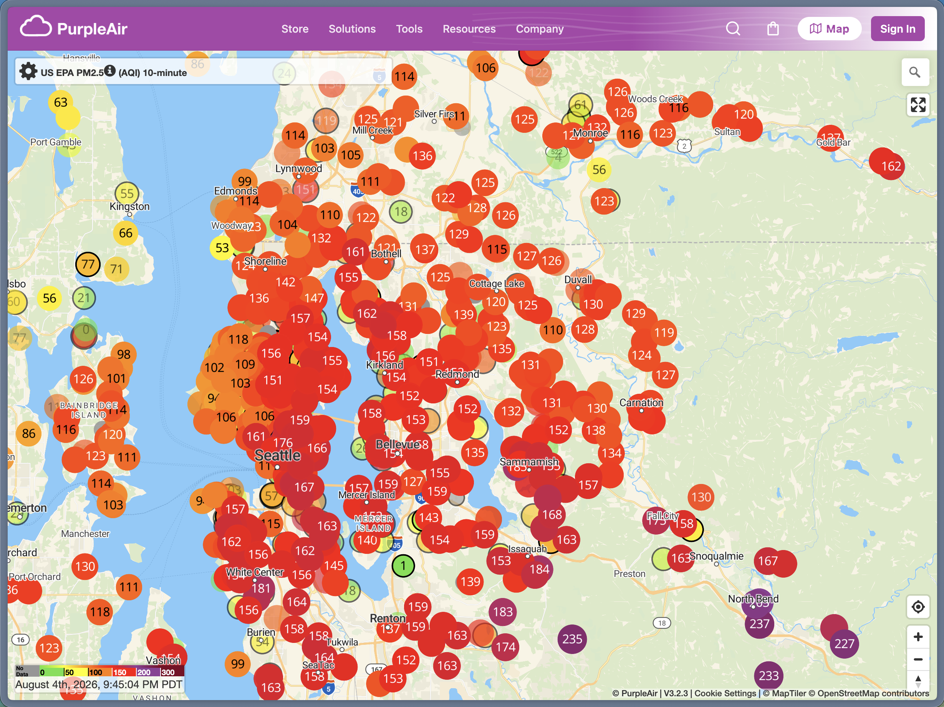Expand the Company menu

[540, 29]
